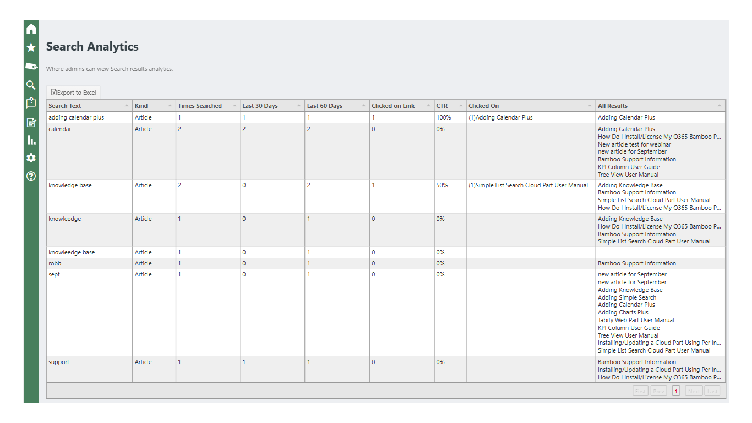
Task: Click the 100% CTR value
Action: click(x=444, y=117)
